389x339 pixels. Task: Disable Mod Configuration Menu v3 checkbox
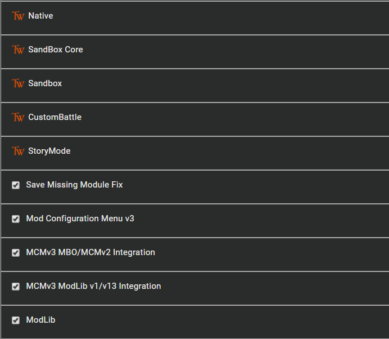tap(16, 219)
